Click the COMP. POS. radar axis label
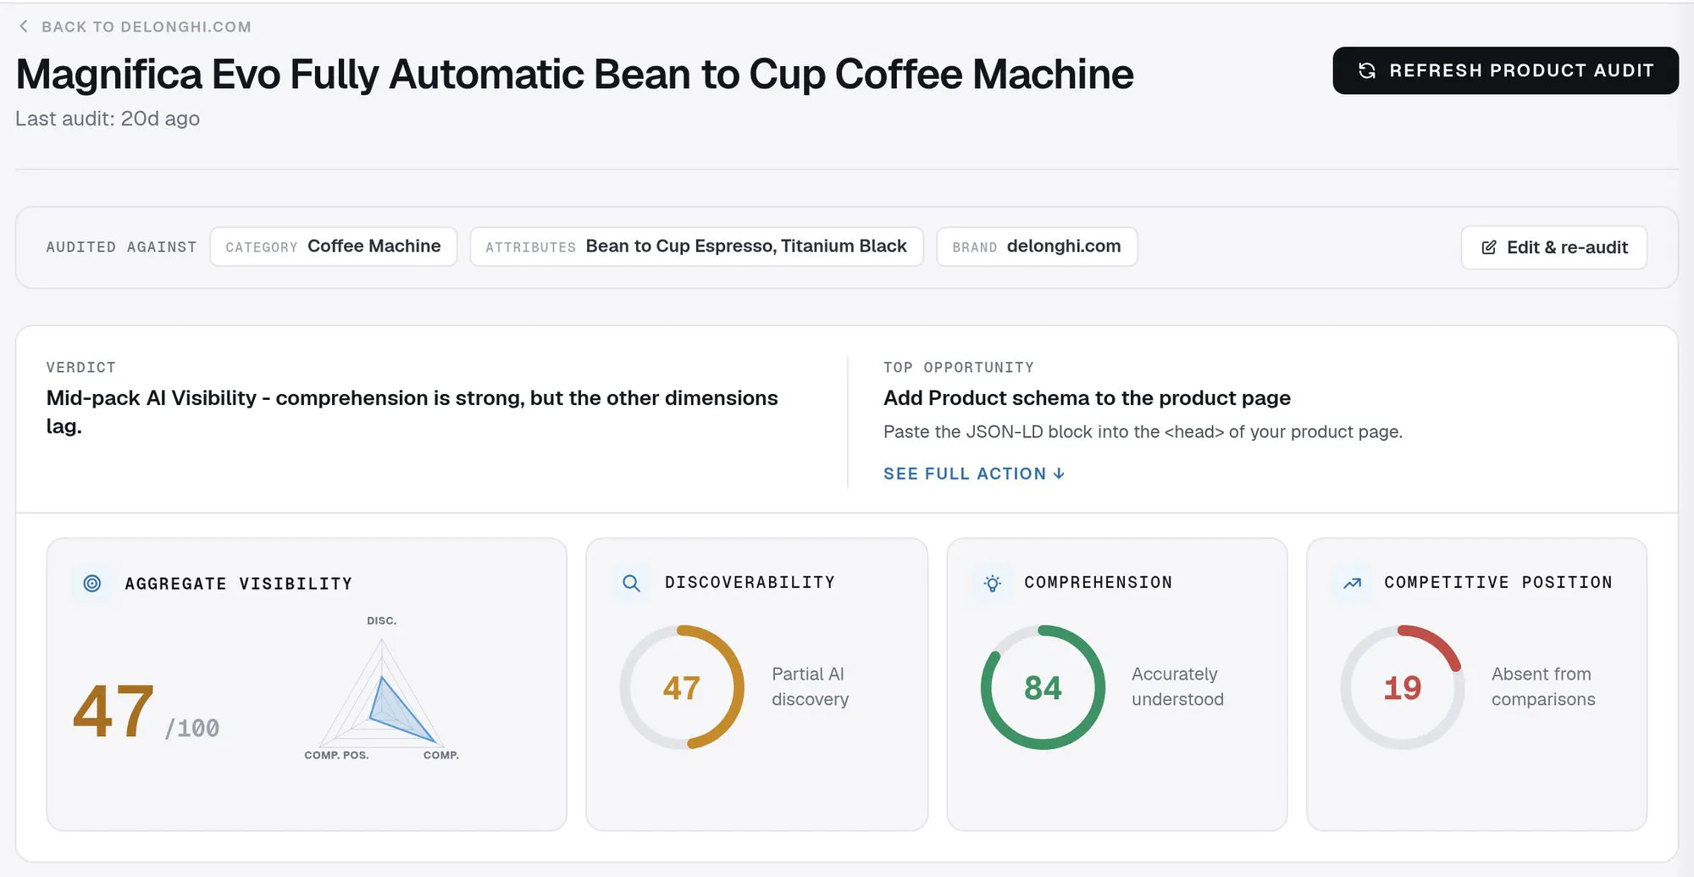This screenshot has height=877, width=1694. 336,755
